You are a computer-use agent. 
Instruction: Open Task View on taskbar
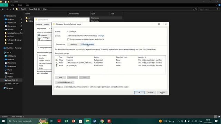[52, 121]
